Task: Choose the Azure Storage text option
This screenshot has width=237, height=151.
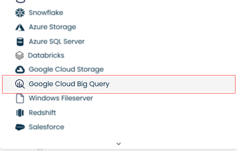Action: (x=52, y=27)
